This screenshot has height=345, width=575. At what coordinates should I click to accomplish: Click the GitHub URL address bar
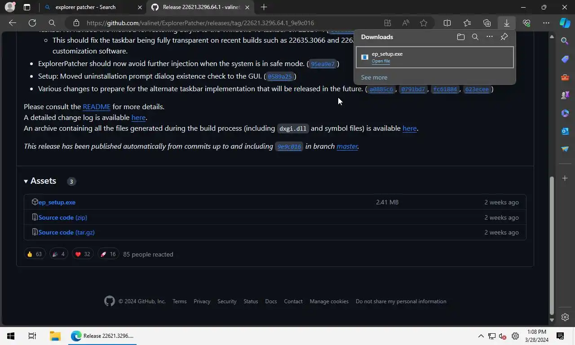tap(200, 23)
